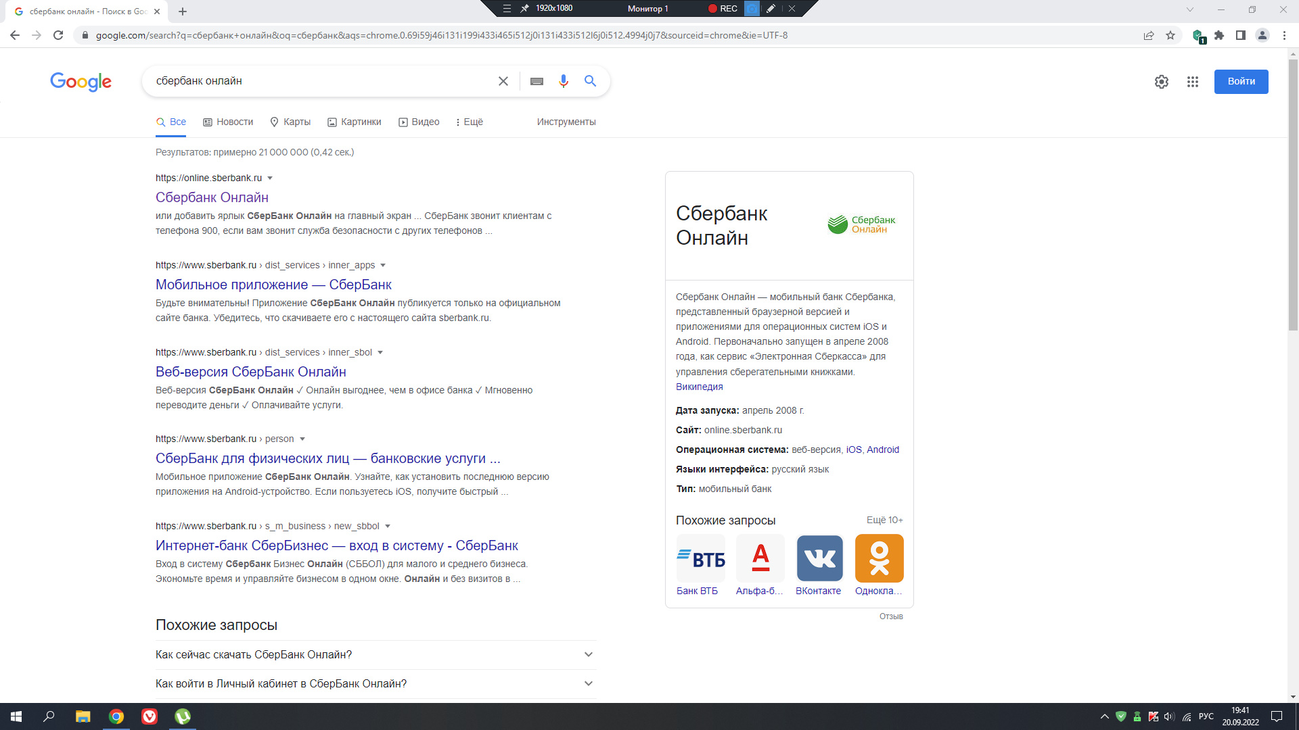Image resolution: width=1299 pixels, height=730 pixels.
Task: Open the Ещё more menu
Action: [470, 122]
